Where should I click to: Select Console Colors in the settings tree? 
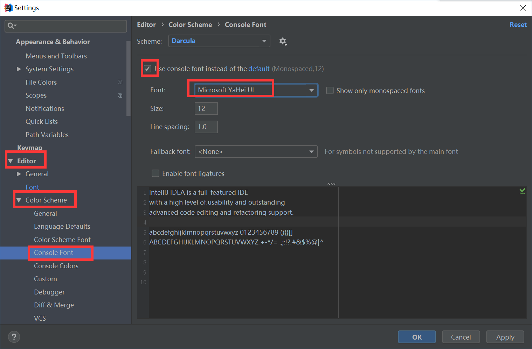click(56, 266)
